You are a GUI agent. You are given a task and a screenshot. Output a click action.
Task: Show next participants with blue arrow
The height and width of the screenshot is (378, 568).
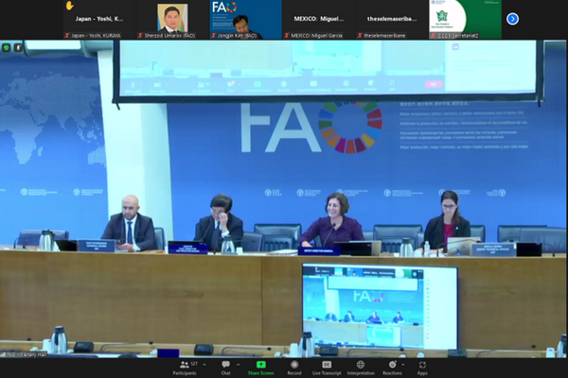[x=512, y=19]
